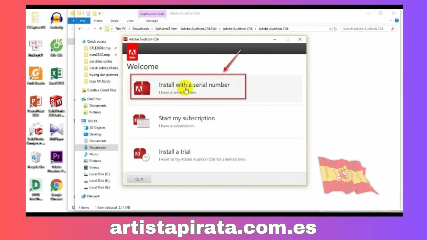Select Quick access in navigation pane
This screenshot has height=240, width=427.
pyautogui.click(x=96, y=42)
